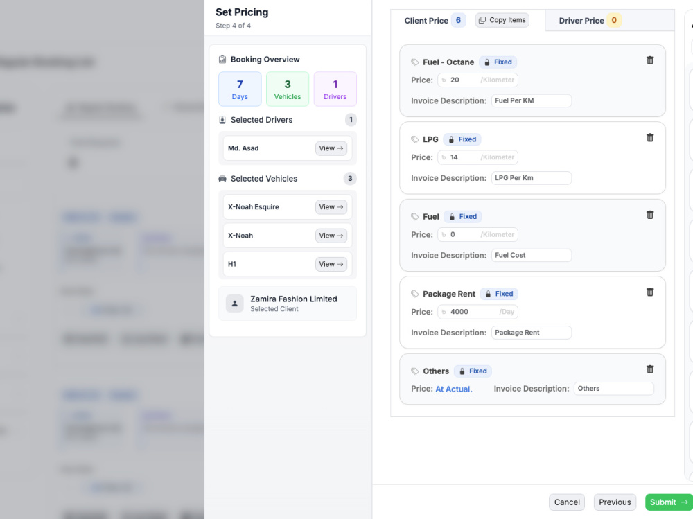Screen dimensions: 693x519
Task: Click the Selected Drivers badge icon
Action: pos(222,120)
